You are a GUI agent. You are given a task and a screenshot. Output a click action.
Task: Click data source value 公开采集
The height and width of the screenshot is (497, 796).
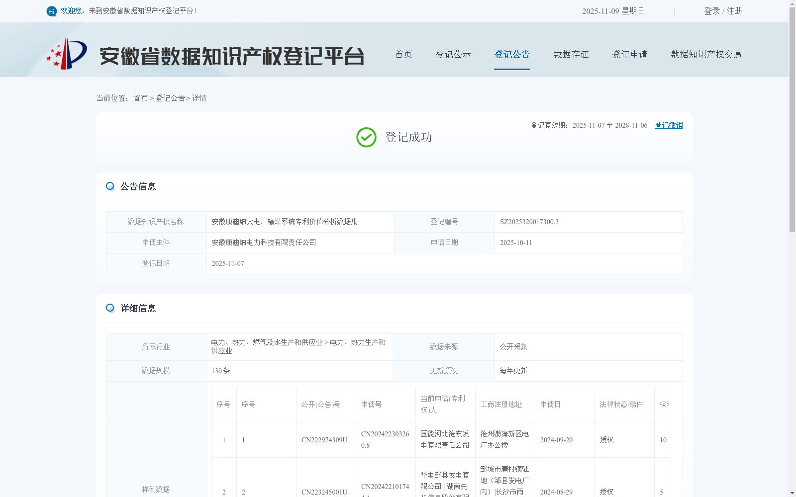pos(513,347)
